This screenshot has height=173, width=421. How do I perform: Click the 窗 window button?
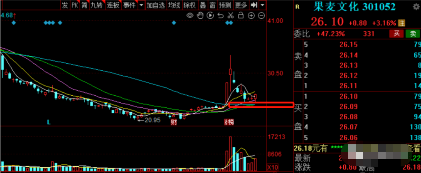click(212, 5)
